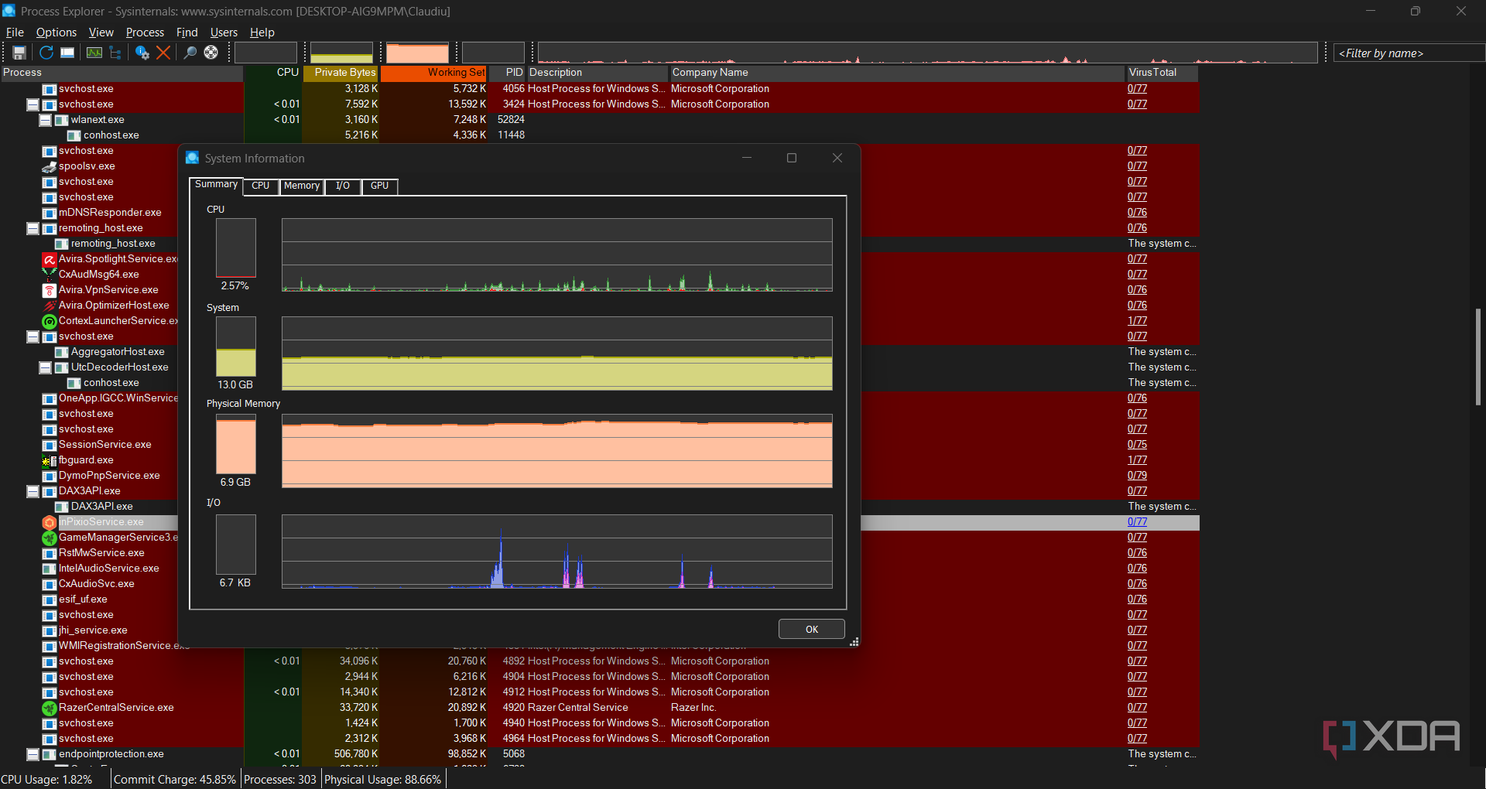The image size is (1486, 789).
Task: Collapse the DAX3API.exe parent node
Action: [33, 491]
